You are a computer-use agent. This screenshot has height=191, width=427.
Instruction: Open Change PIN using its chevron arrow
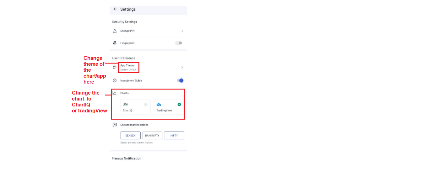[x=182, y=31]
